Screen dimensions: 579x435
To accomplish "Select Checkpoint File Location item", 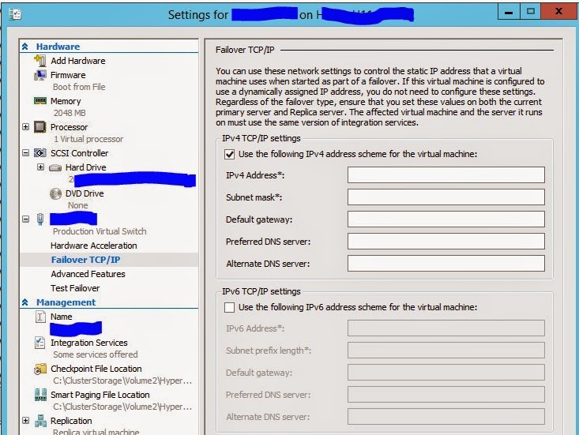I will click(96, 369).
